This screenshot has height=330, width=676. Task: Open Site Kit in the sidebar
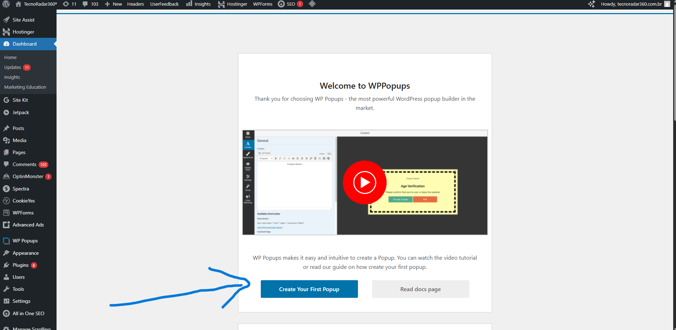[20, 100]
